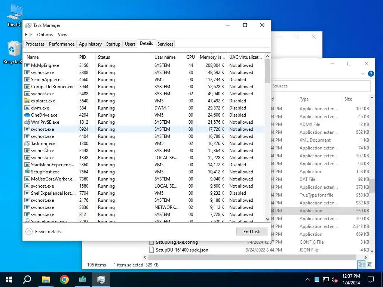The width and height of the screenshot is (383, 287).
Task: Click the WmiPrvSE.exe process icon
Action: click(x=27, y=122)
